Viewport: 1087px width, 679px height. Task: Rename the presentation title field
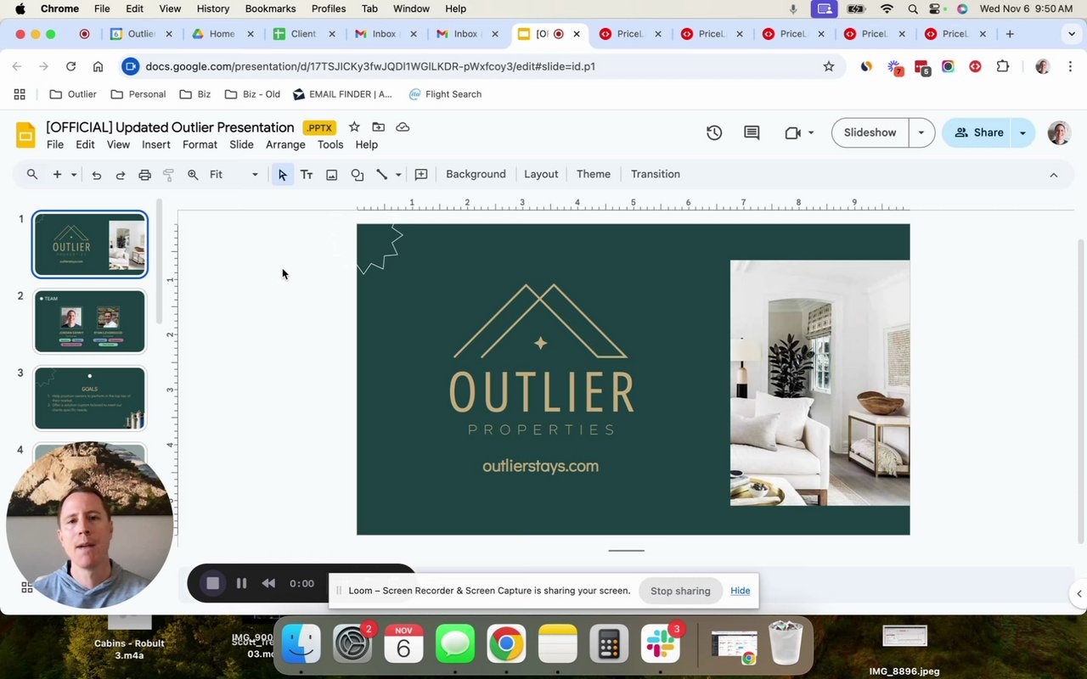coord(170,127)
